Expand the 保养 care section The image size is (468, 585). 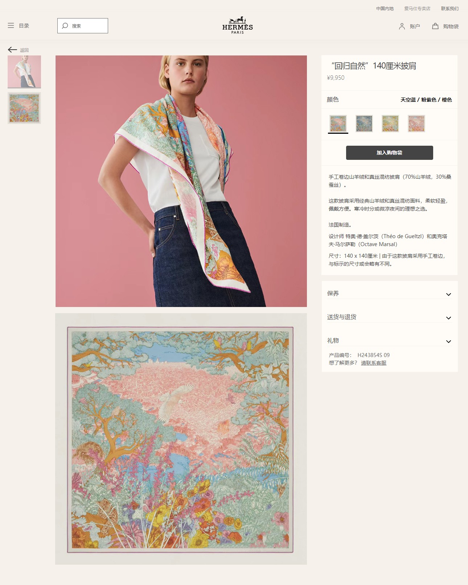[390, 294]
